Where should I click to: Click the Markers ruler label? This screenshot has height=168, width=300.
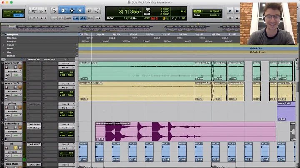tap(11, 56)
